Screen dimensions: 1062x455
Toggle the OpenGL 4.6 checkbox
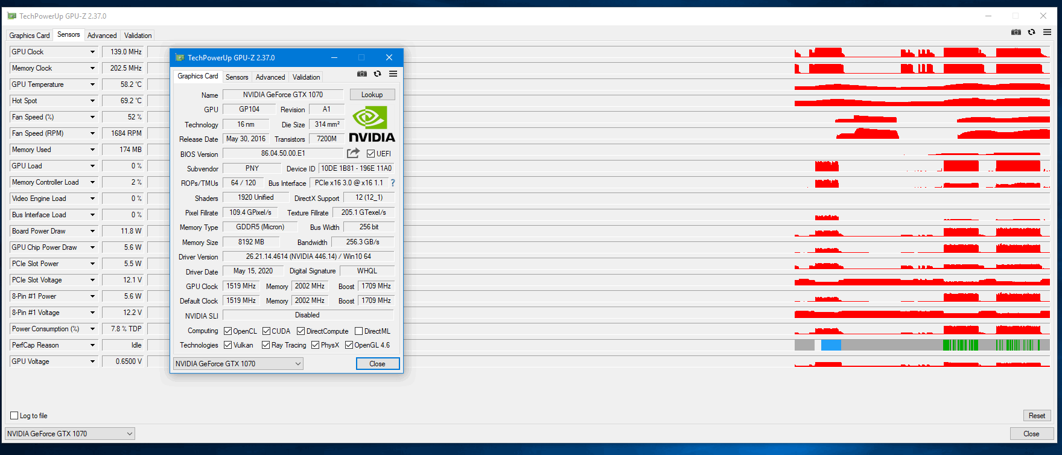[x=349, y=345]
